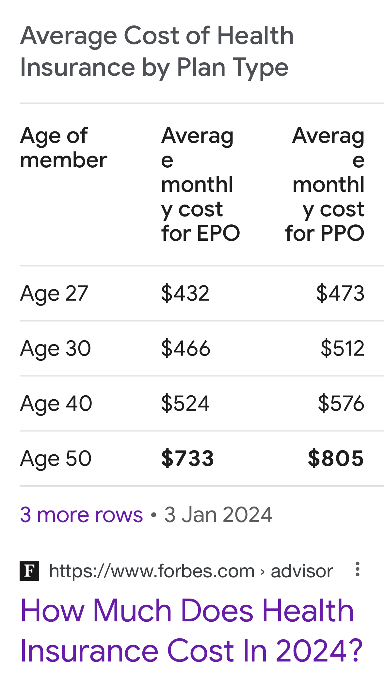Click the Average Cost of Health Insurance heading
The image size is (385, 684).
pyautogui.click(x=157, y=52)
